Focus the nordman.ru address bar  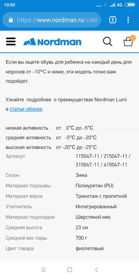click(x=52, y=20)
